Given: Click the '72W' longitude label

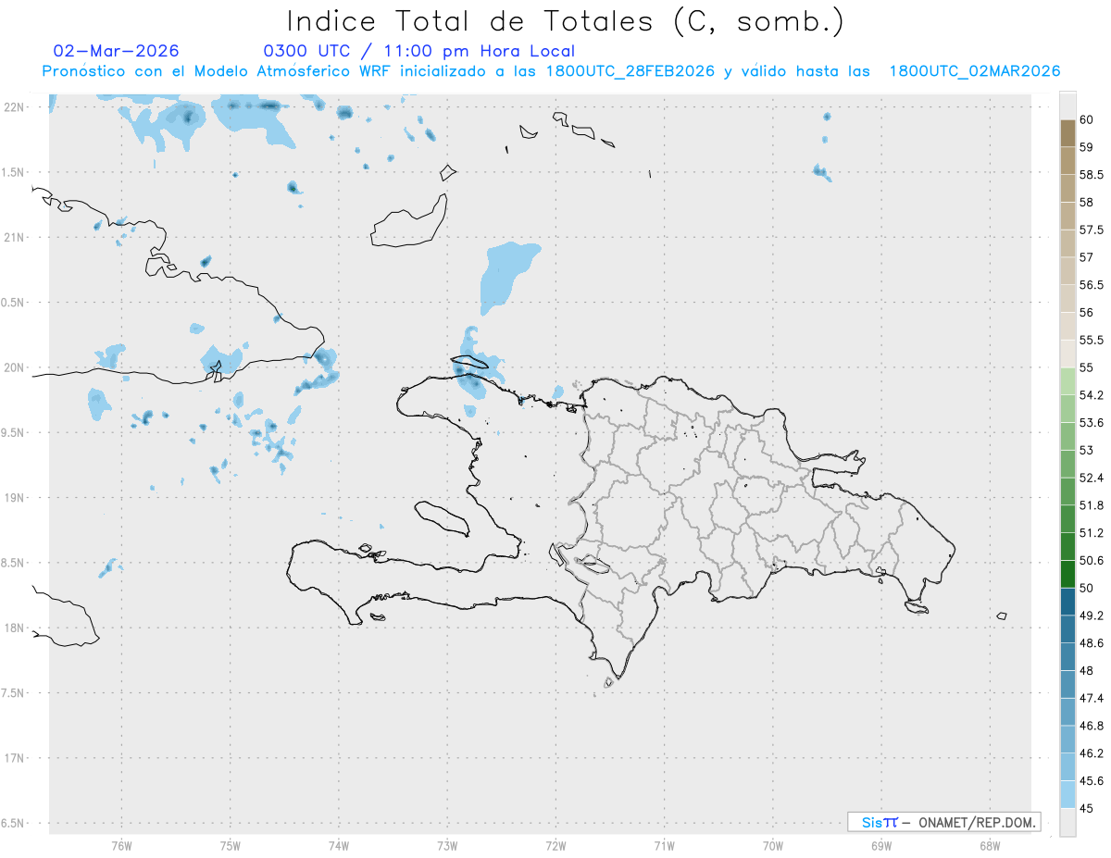Looking at the screenshot, I should pos(555,845).
